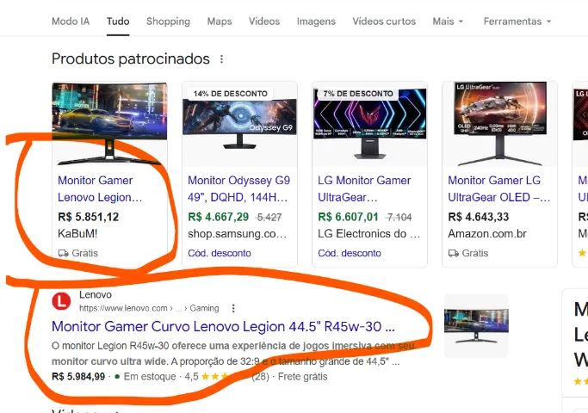The height and width of the screenshot is (413, 588).
Task: Expand the Mais dropdown
Action: pyautogui.click(x=448, y=22)
